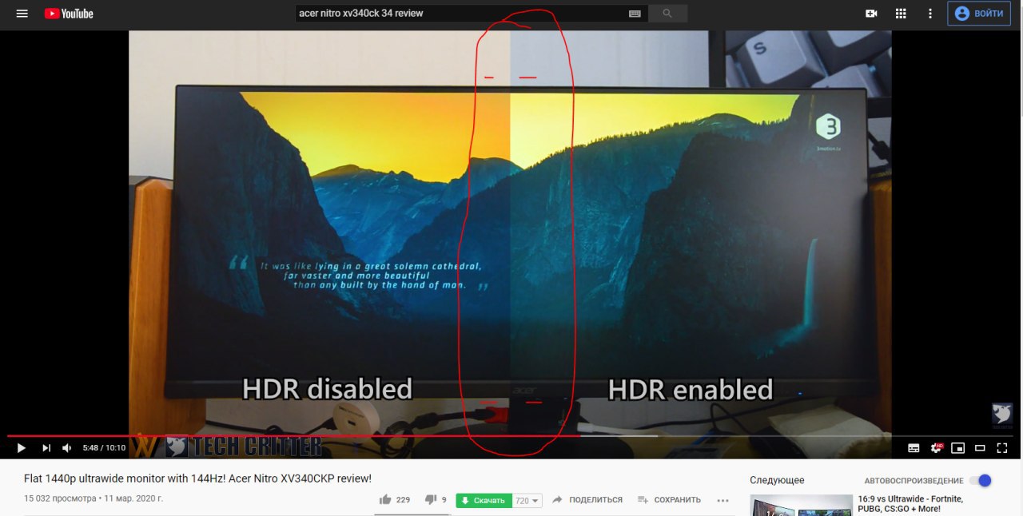Go to the YouTube home logo
This screenshot has height=516, width=1023.
(69, 14)
